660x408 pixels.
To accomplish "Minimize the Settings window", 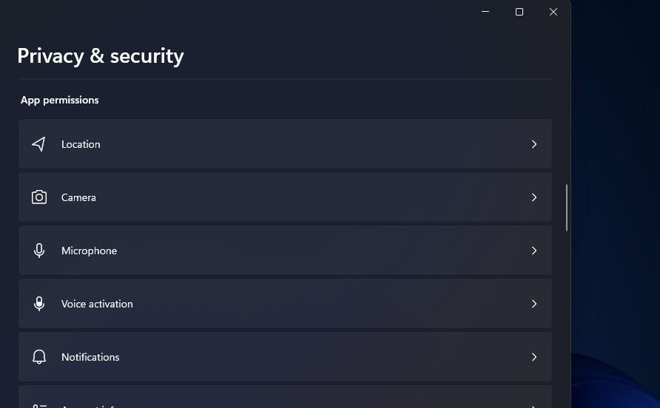I will tap(485, 12).
